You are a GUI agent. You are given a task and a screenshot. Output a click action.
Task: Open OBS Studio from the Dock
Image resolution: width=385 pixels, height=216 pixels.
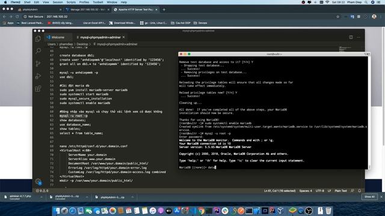click(309, 211)
